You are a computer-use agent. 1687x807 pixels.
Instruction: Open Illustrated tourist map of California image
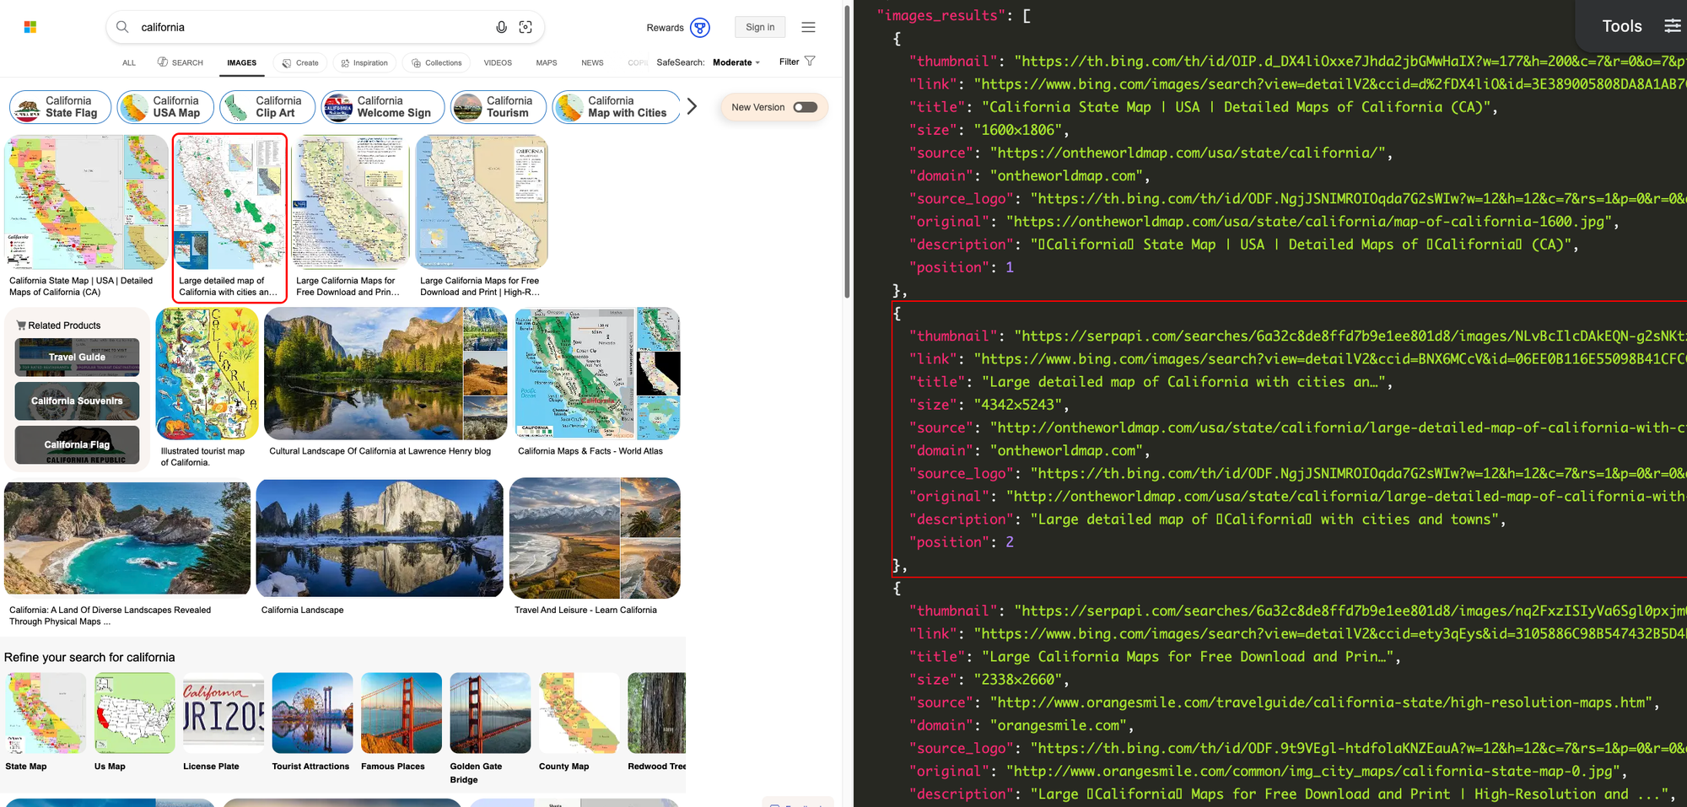[208, 374]
